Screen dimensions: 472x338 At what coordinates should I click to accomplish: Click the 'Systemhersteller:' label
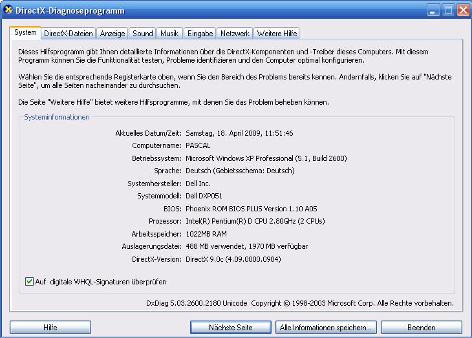(x=155, y=184)
